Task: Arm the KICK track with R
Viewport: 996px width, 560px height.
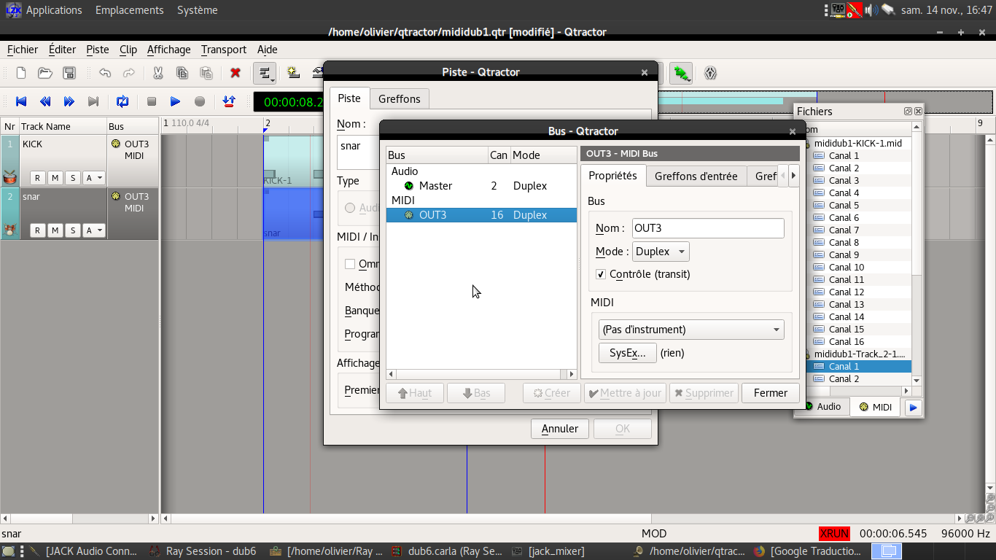Action: point(37,178)
